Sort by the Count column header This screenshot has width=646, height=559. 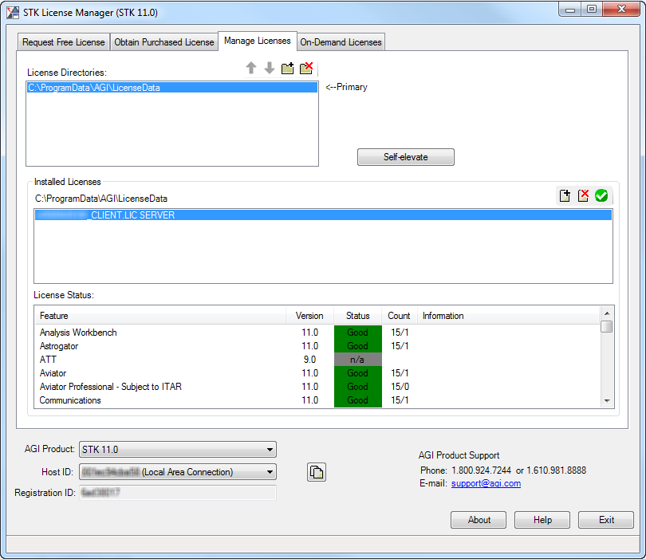(x=400, y=316)
